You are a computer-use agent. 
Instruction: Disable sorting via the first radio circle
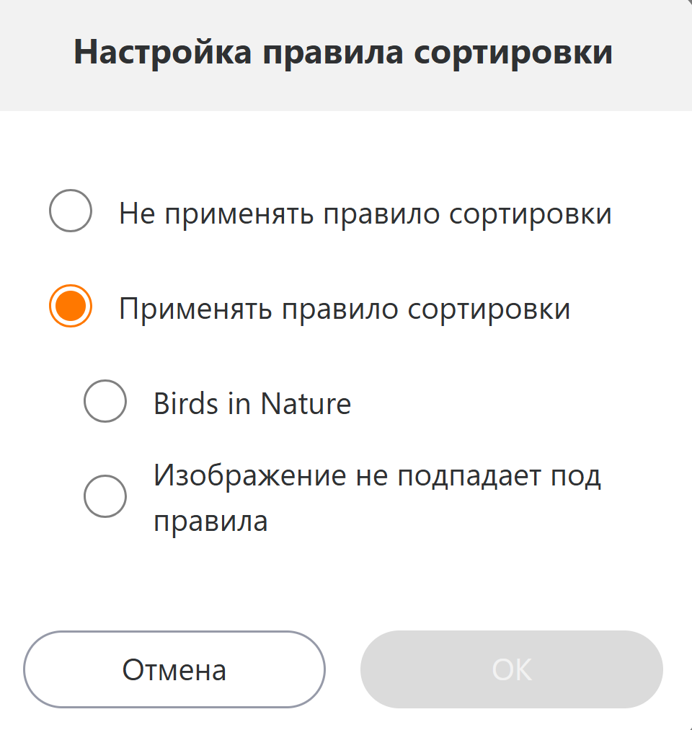(70, 211)
